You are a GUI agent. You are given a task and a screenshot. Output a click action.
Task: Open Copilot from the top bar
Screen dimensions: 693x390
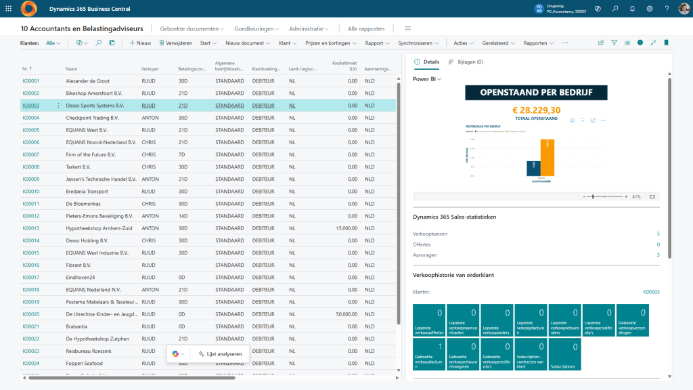pos(598,8)
